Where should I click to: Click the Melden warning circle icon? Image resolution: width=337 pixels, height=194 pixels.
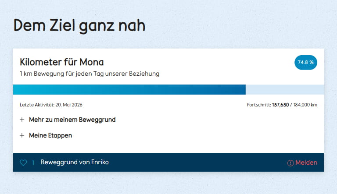pyautogui.click(x=290, y=163)
